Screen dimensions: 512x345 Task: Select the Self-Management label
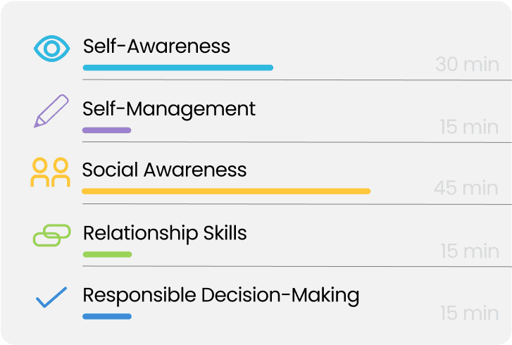[x=169, y=108]
